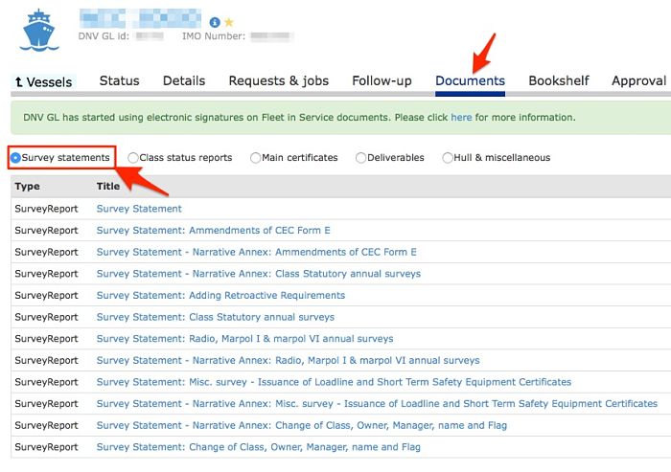Open the Requests & jobs tab
Viewport: 671px width, 472px height.
(278, 81)
